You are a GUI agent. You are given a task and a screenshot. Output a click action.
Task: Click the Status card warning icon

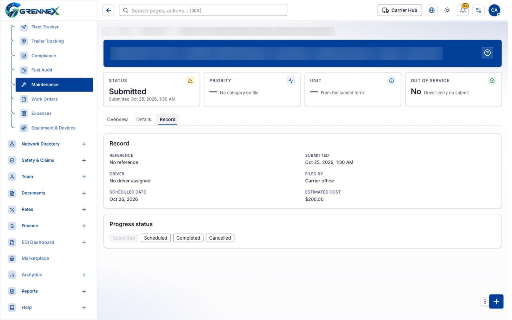(190, 81)
